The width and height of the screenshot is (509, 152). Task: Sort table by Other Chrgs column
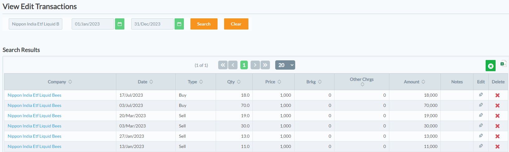pyautogui.click(x=362, y=85)
